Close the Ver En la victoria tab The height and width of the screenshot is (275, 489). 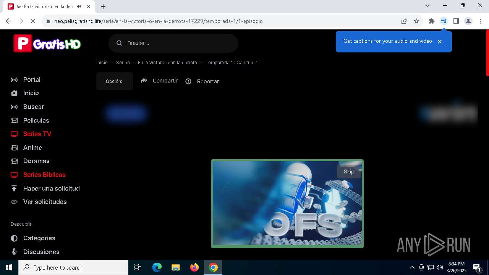coord(89,6)
